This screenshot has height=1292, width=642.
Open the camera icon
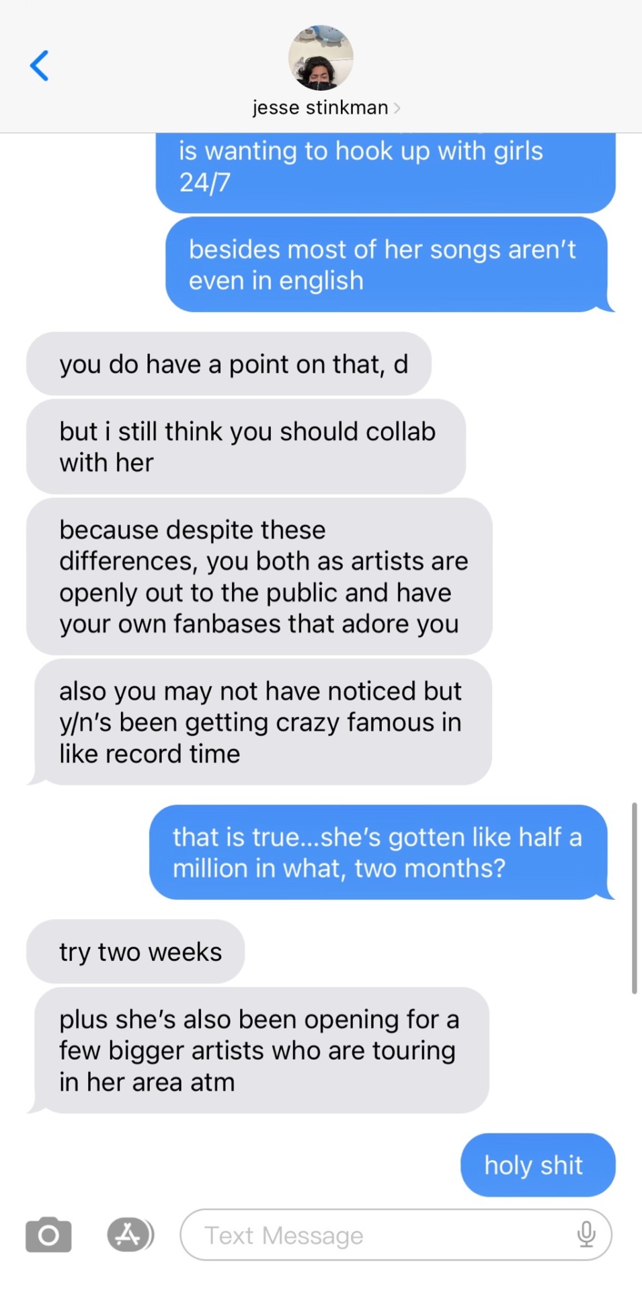coord(48,1235)
